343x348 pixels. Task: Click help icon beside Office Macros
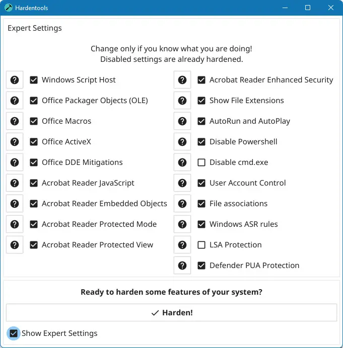coord(15,121)
